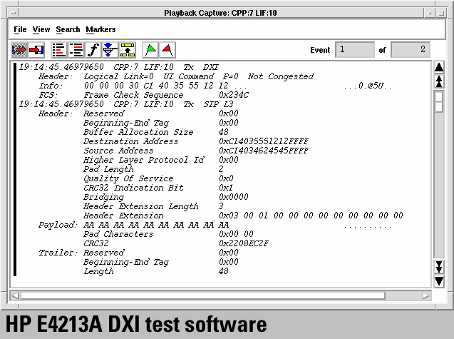Click the indented list lines toolbar icon

(x=76, y=50)
